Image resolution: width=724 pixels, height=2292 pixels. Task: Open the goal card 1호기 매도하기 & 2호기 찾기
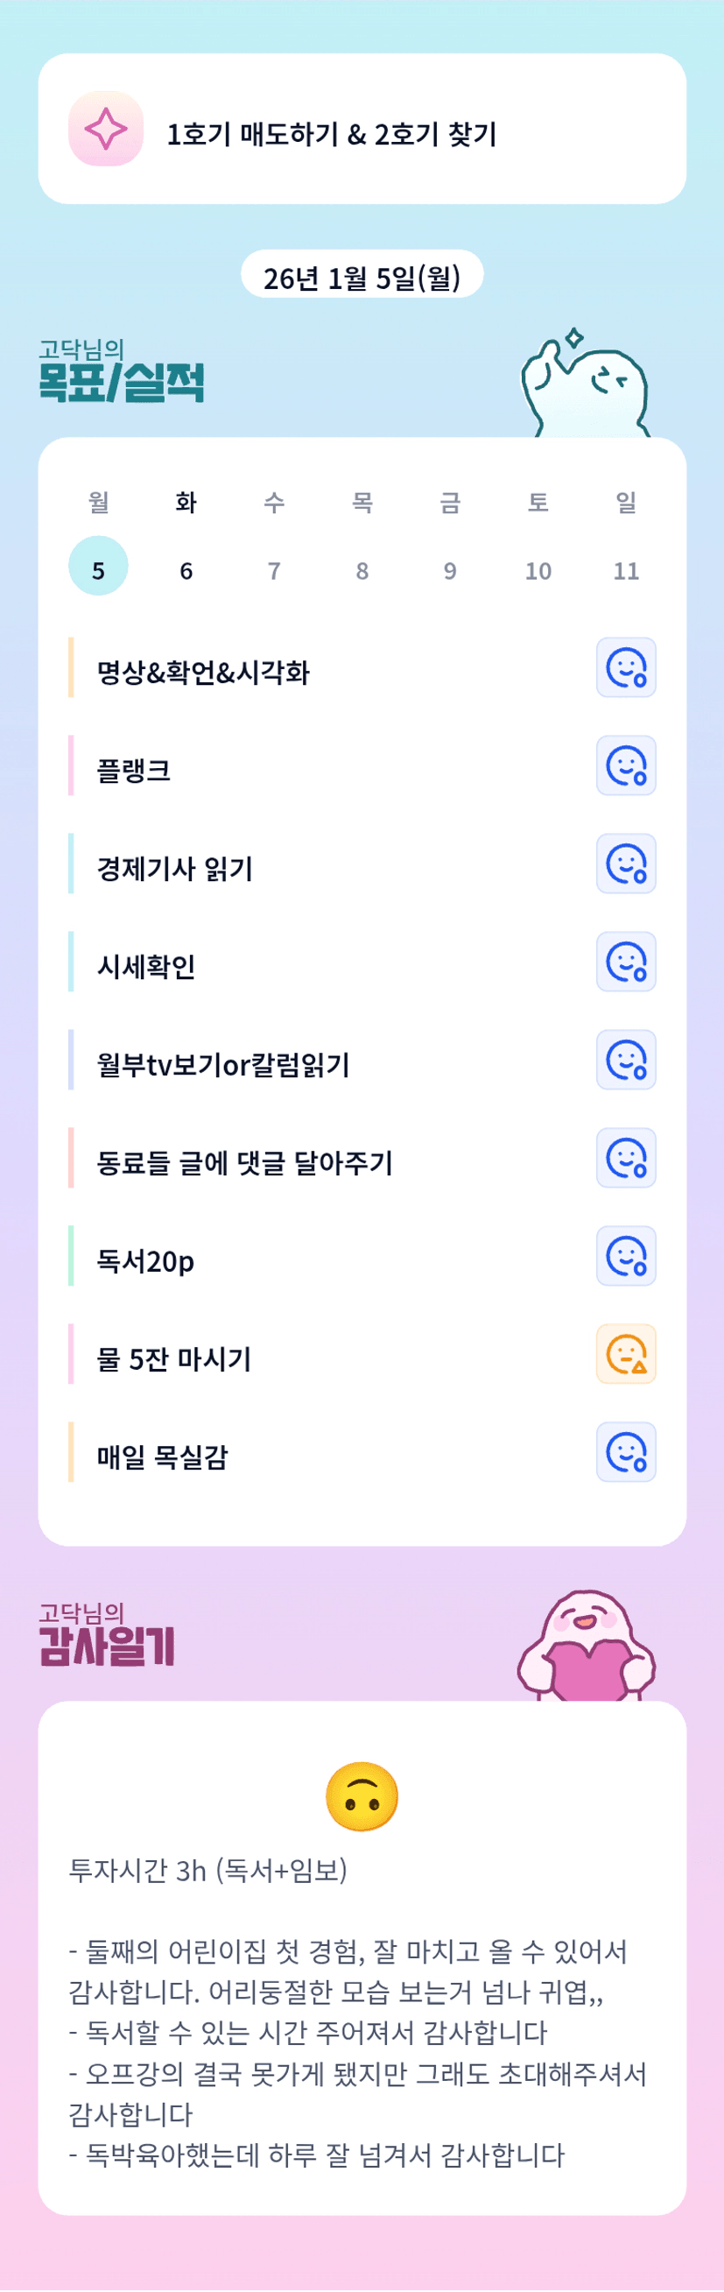tap(362, 129)
